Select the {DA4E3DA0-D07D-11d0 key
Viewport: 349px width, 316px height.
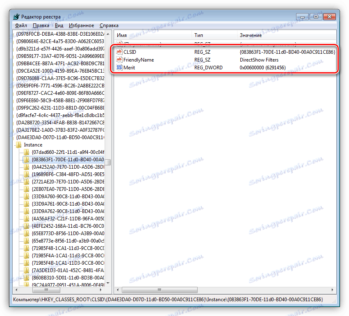point(60,137)
